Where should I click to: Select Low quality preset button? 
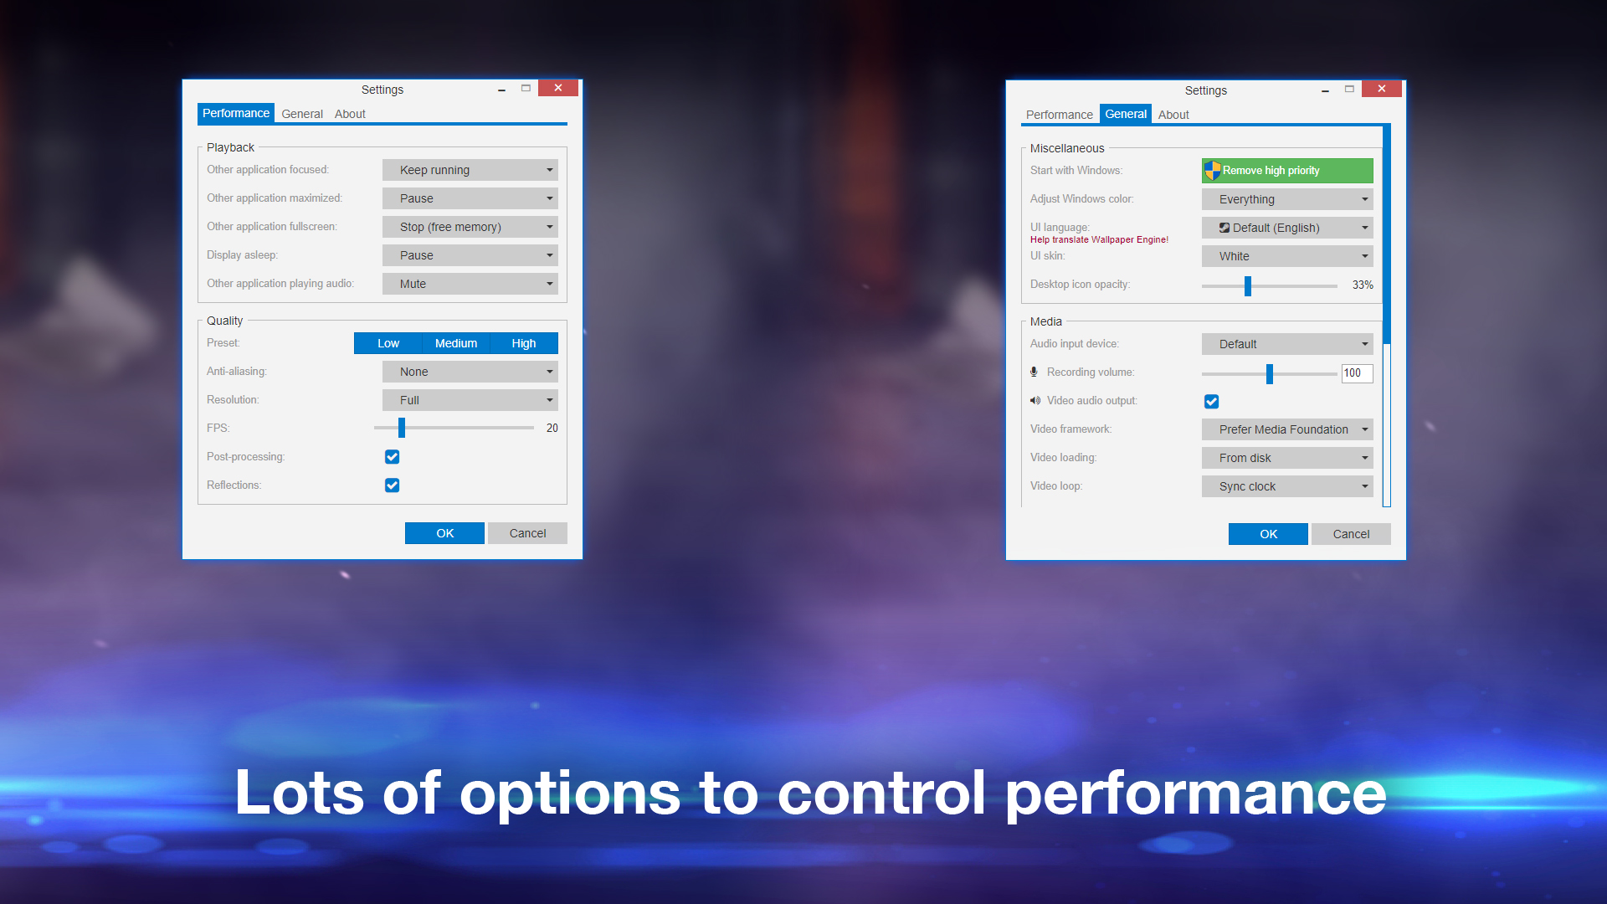click(x=387, y=342)
